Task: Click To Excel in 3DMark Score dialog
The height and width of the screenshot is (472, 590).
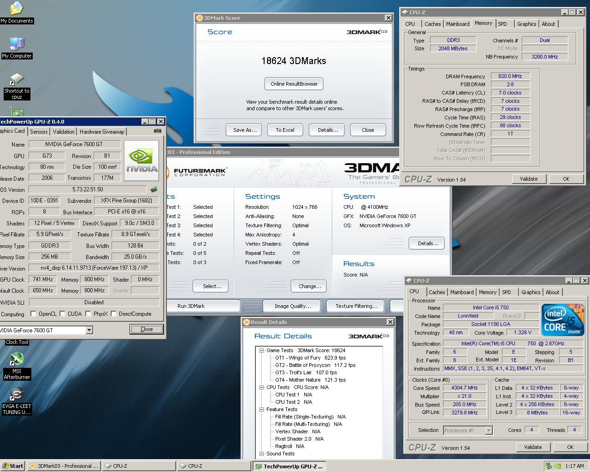Action: tap(285, 130)
